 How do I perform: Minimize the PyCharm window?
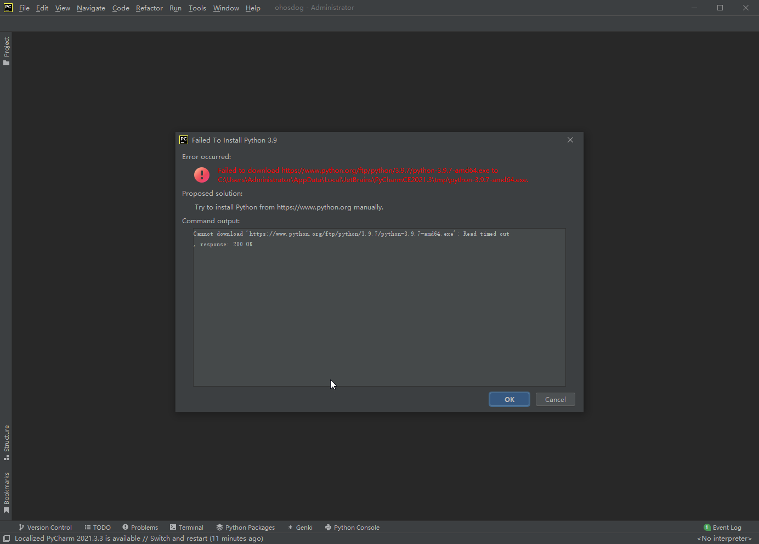(x=694, y=8)
